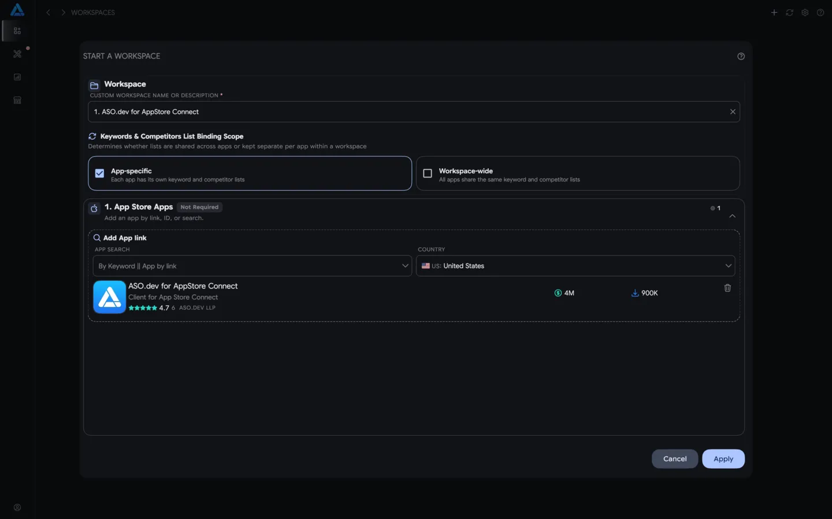This screenshot has height=519, width=832.
Task: Delete the ASO.dev app with trash icon
Action: [x=727, y=288]
